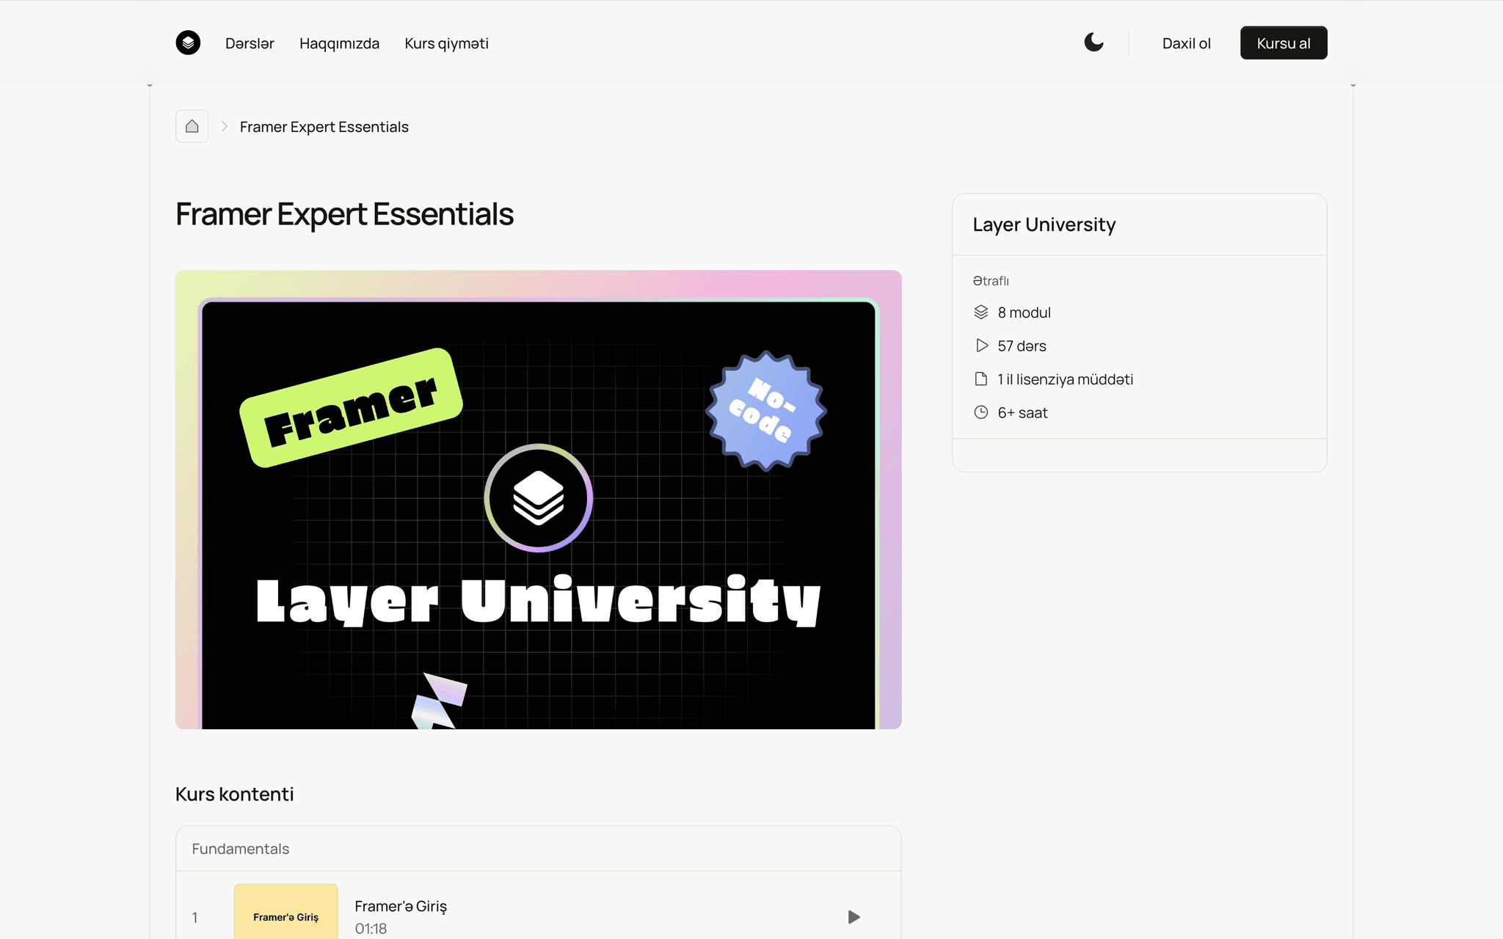Click the Framer Expert Essentials page title
The height and width of the screenshot is (939, 1503).
click(x=344, y=214)
